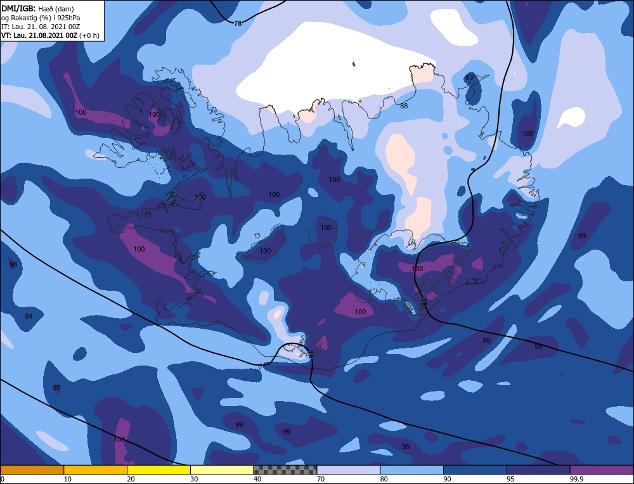The height and width of the screenshot is (484, 634).
Task: Click the '40' legend tick value
Action: (x=257, y=479)
